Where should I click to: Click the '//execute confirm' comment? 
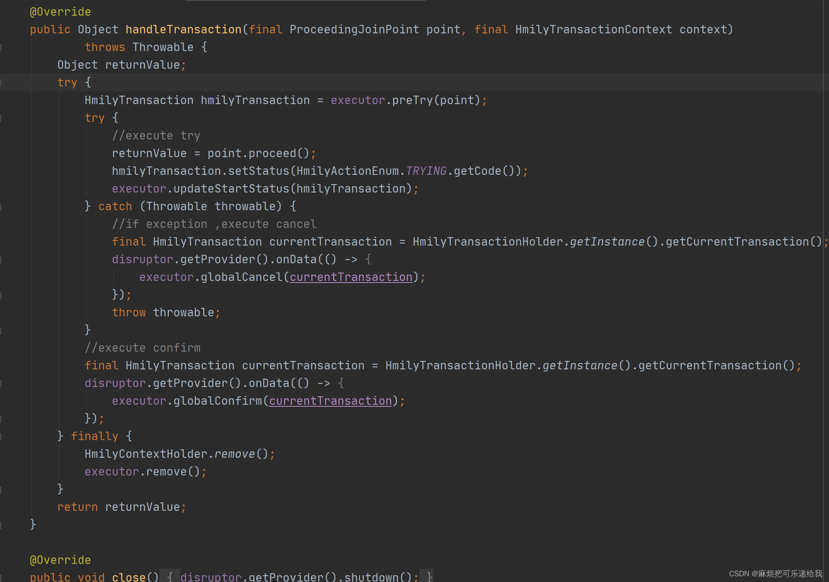[x=142, y=348]
